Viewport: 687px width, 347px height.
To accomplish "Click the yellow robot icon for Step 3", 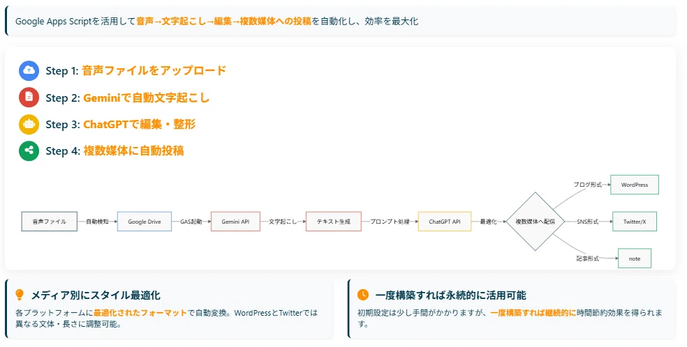I will coord(29,124).
